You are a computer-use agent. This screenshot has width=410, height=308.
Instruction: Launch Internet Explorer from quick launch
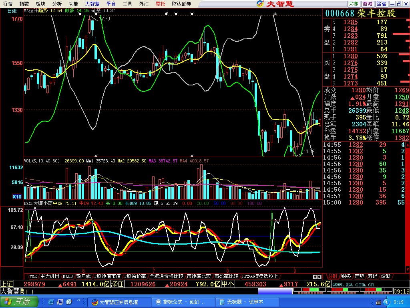pyautogui.click(x=51, y=302)
